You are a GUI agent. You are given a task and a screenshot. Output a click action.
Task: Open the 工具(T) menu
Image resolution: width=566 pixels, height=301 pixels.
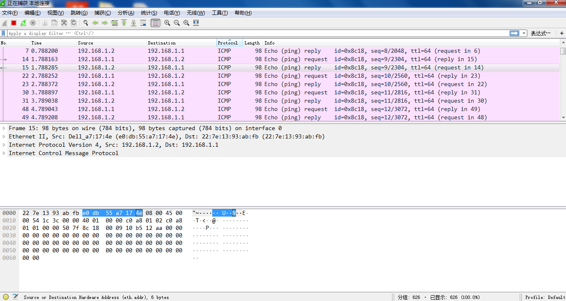[220, 13]
